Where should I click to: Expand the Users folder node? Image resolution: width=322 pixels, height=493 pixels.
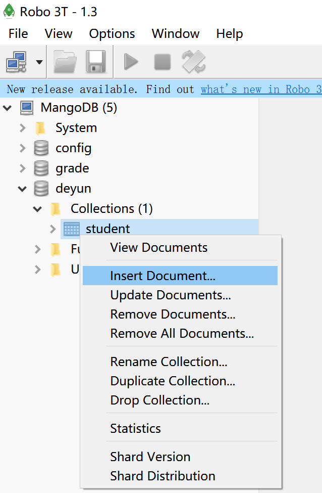37,270
